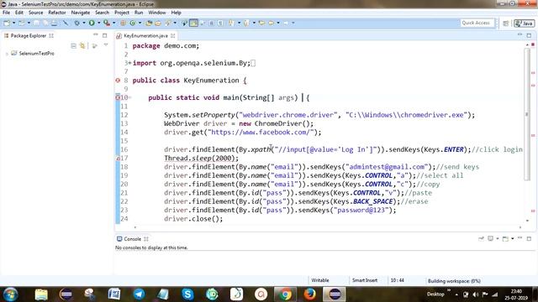Click the volume speaker tray icon

pyautogui.click(x=476, y=294)
